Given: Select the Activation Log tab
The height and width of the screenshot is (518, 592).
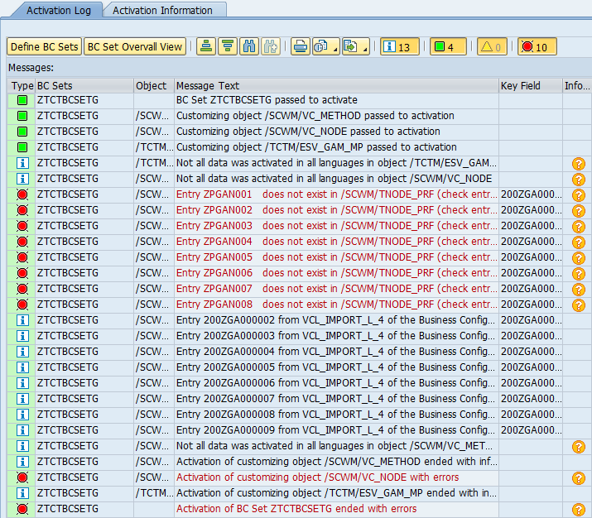Looking at the screenshot, I should tap(56, 11).
